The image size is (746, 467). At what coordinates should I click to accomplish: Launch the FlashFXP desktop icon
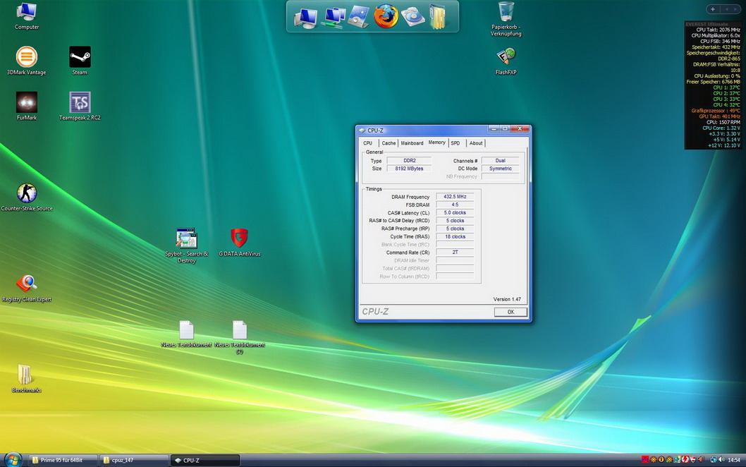[506, 57]
